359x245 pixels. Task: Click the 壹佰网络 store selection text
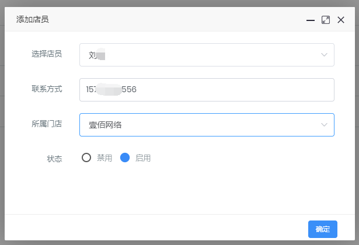pos(105,125)
